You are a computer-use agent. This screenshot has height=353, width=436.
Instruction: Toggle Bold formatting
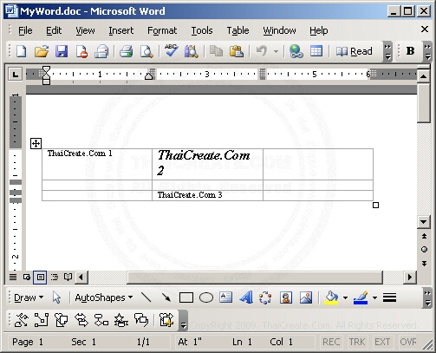[x=410, y=51]
